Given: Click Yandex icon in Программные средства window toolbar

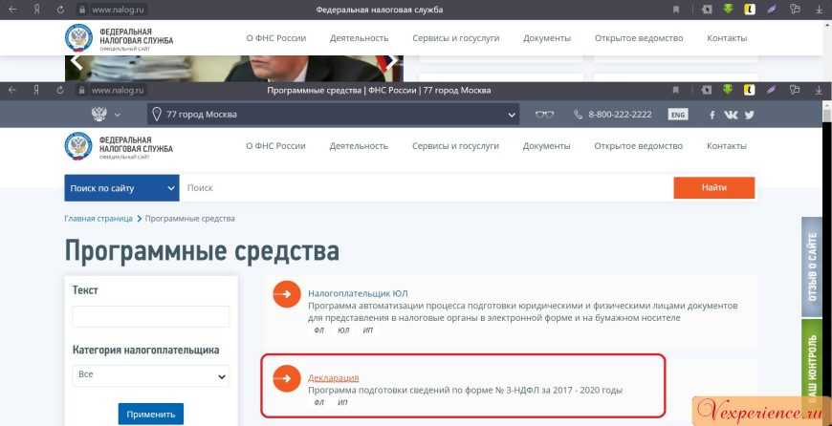Looking at the screenshot, I should pos(37,90).
